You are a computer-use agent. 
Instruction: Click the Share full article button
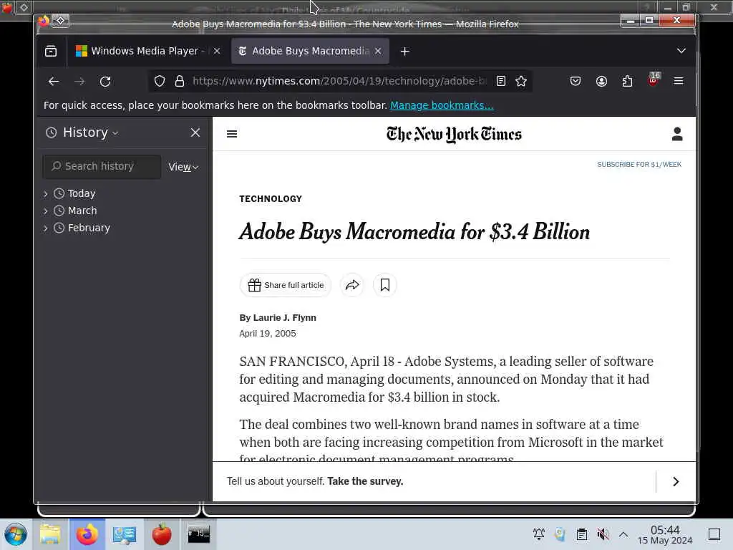286,285
